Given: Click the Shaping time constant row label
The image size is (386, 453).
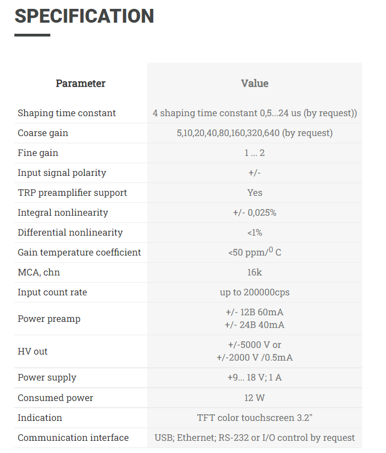Looking at the screenshot, I should click(67, 113).
